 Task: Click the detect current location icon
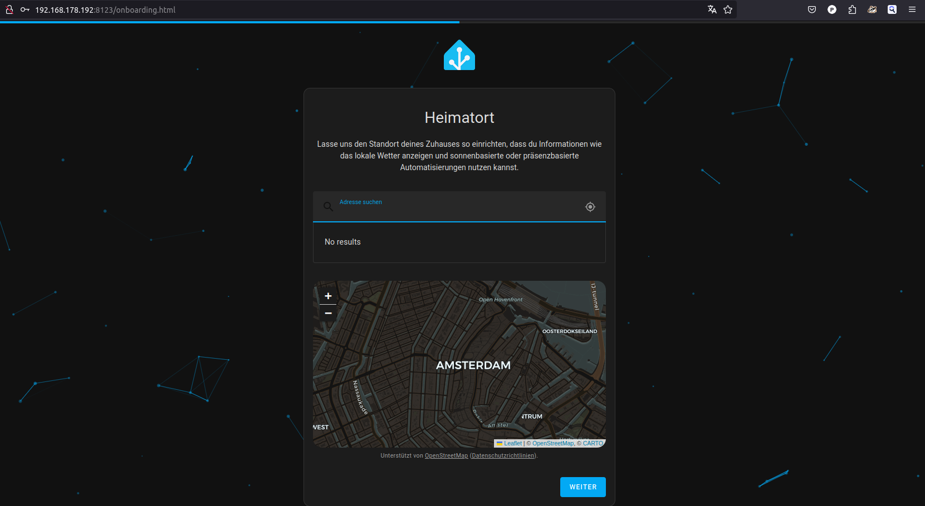(x=590, y=207)
